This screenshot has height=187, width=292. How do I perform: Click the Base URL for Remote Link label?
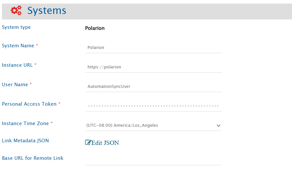click(x=32, y=158)
